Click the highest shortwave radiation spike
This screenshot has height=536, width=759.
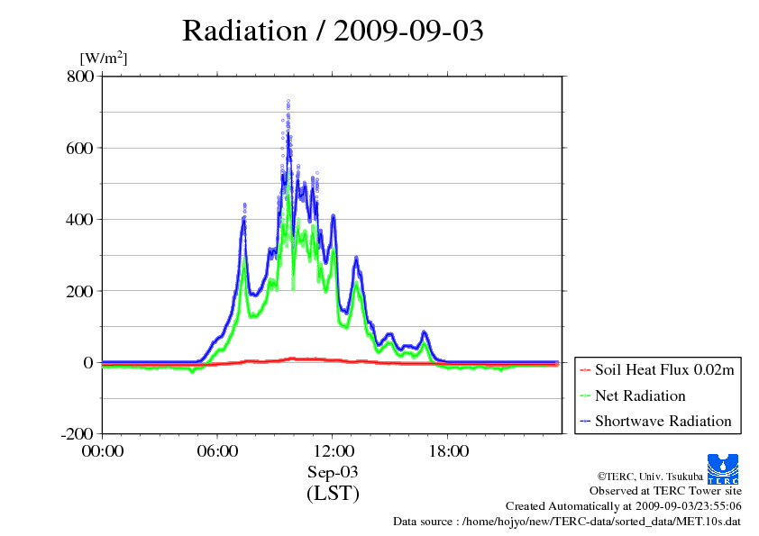pyautogui.click(x=288, y=103)
